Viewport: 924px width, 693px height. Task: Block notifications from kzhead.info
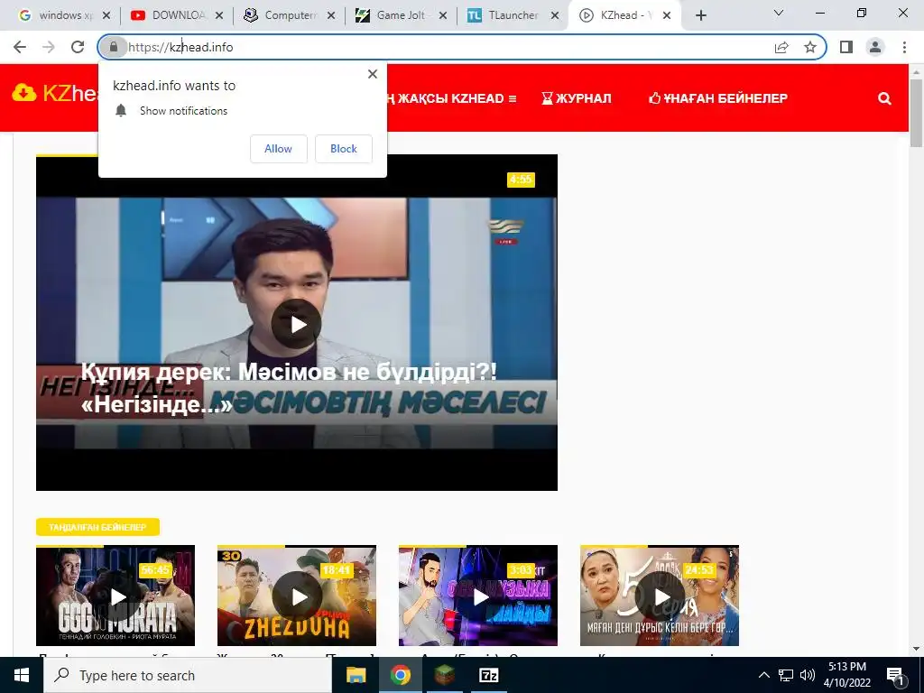pos(344,149)
